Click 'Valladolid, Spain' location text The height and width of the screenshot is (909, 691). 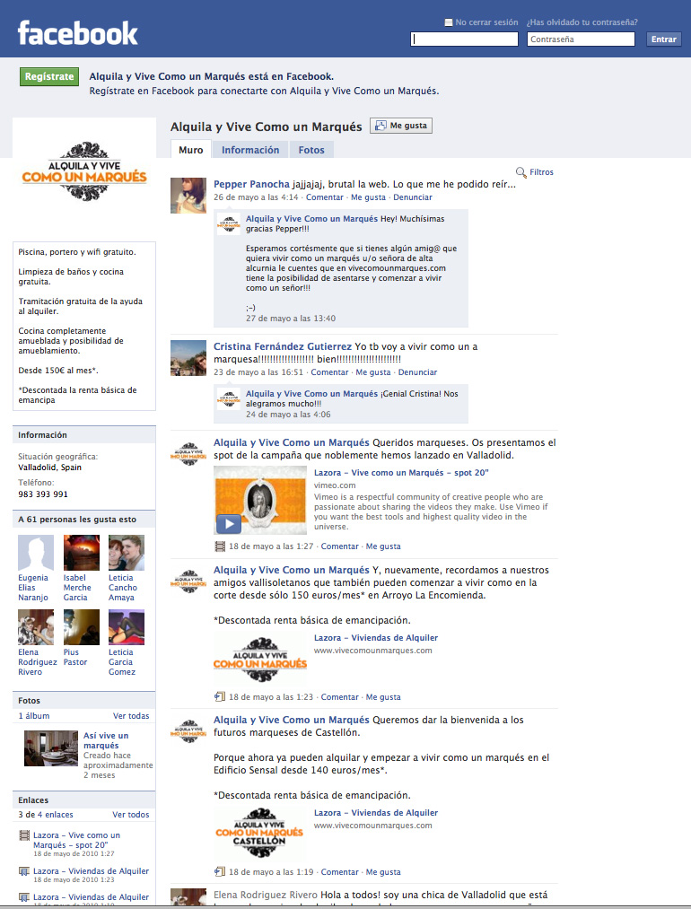coord(50,468)
